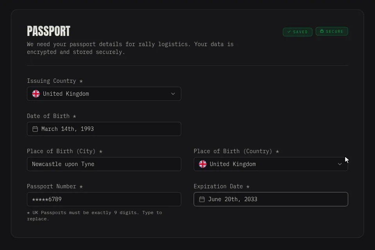Click the UK flag in Place of Birth Country
Viewport: 375px width, 250px height.
203,164
